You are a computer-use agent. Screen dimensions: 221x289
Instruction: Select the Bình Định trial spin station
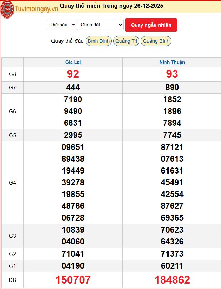(99, 41)
